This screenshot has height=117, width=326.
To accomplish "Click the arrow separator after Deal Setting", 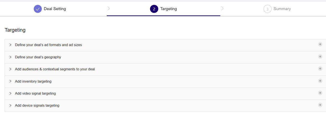I will (x=109, y=9).
